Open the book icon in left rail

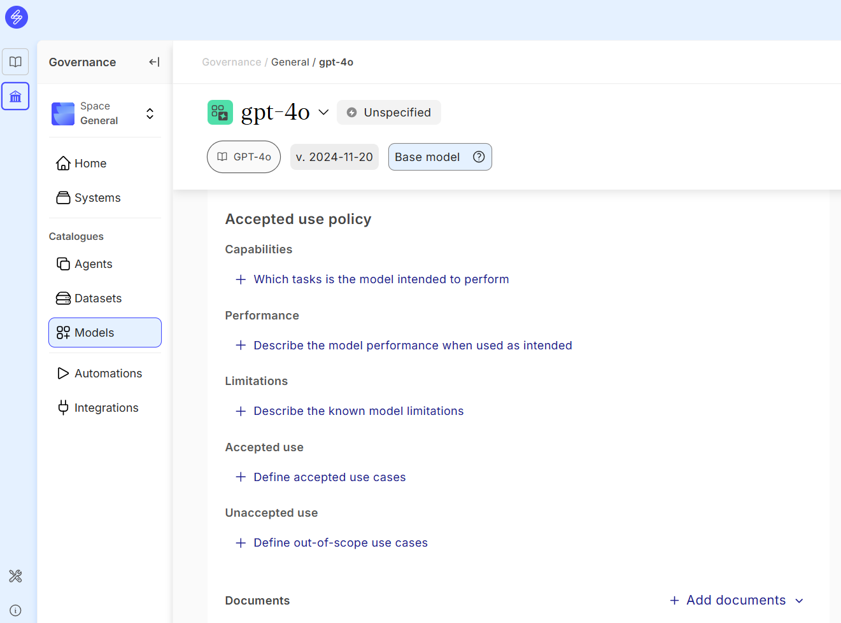[x=15, y=62]
